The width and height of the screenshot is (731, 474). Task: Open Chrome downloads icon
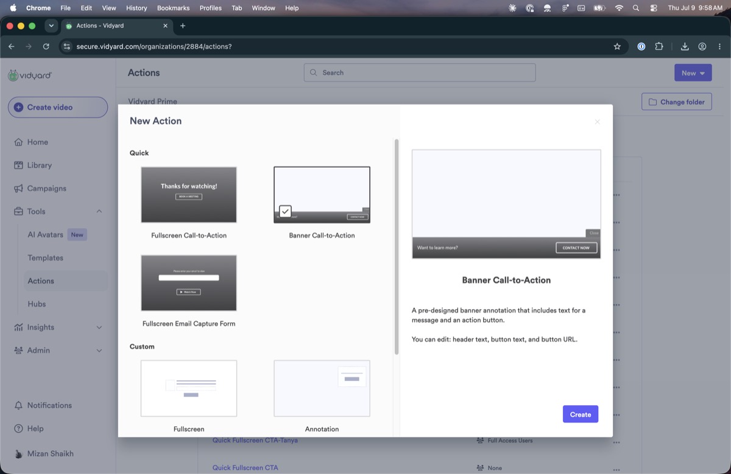coord(685,46)
